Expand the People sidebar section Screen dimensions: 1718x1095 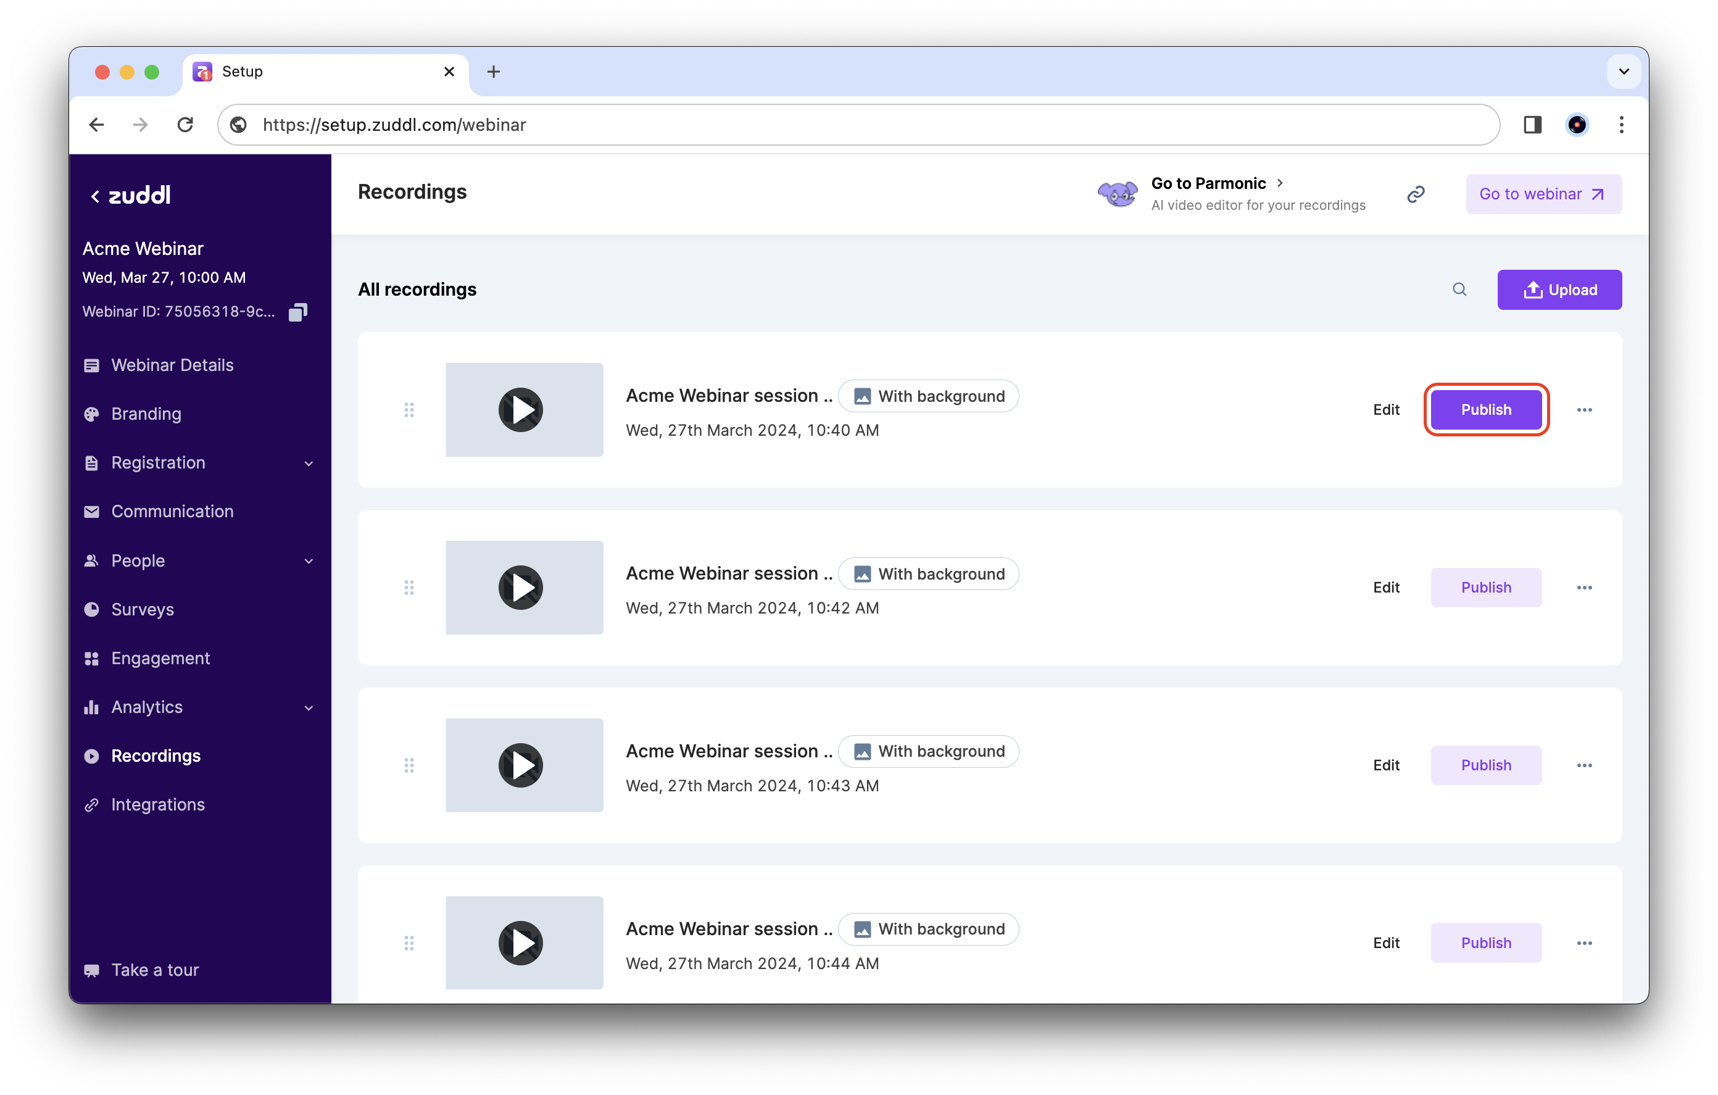click(308, 561)
